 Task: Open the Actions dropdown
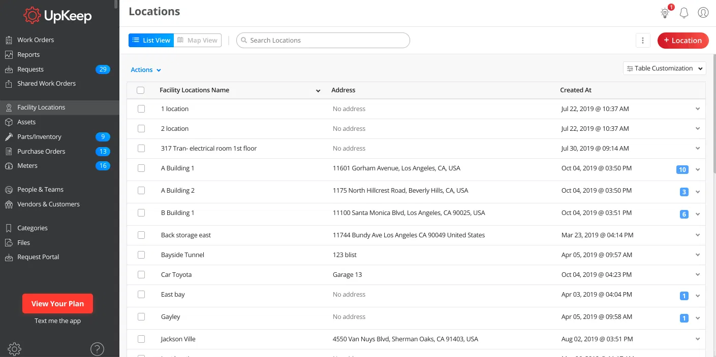[146, 70]
